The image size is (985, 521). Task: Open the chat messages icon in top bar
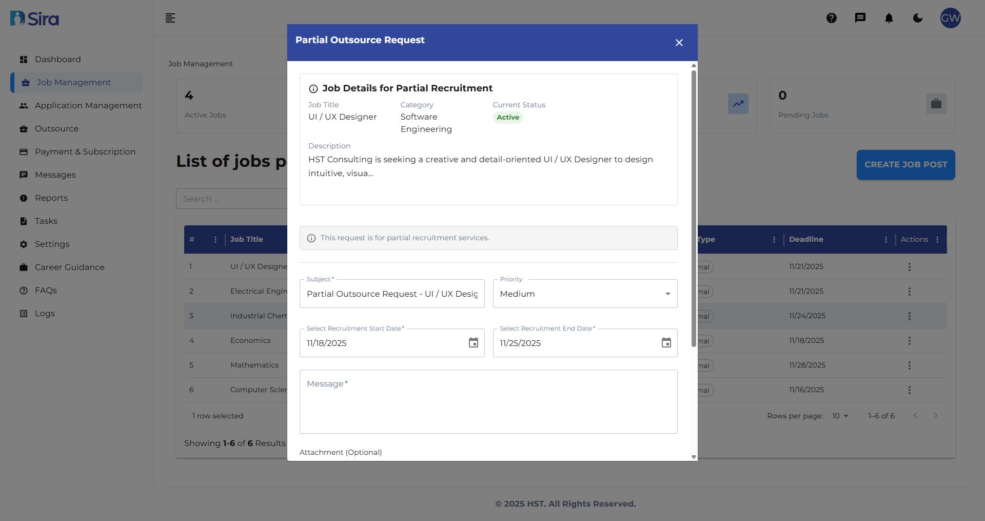860,18
